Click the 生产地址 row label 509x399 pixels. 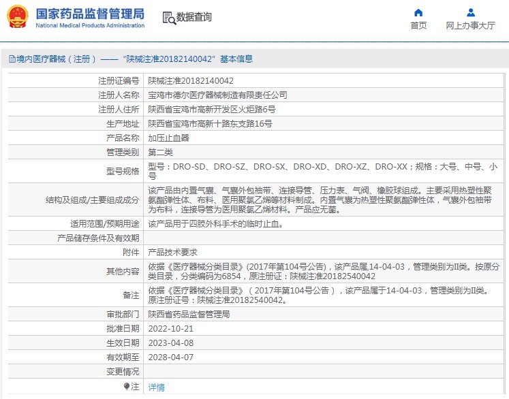(x=123, y=124)
